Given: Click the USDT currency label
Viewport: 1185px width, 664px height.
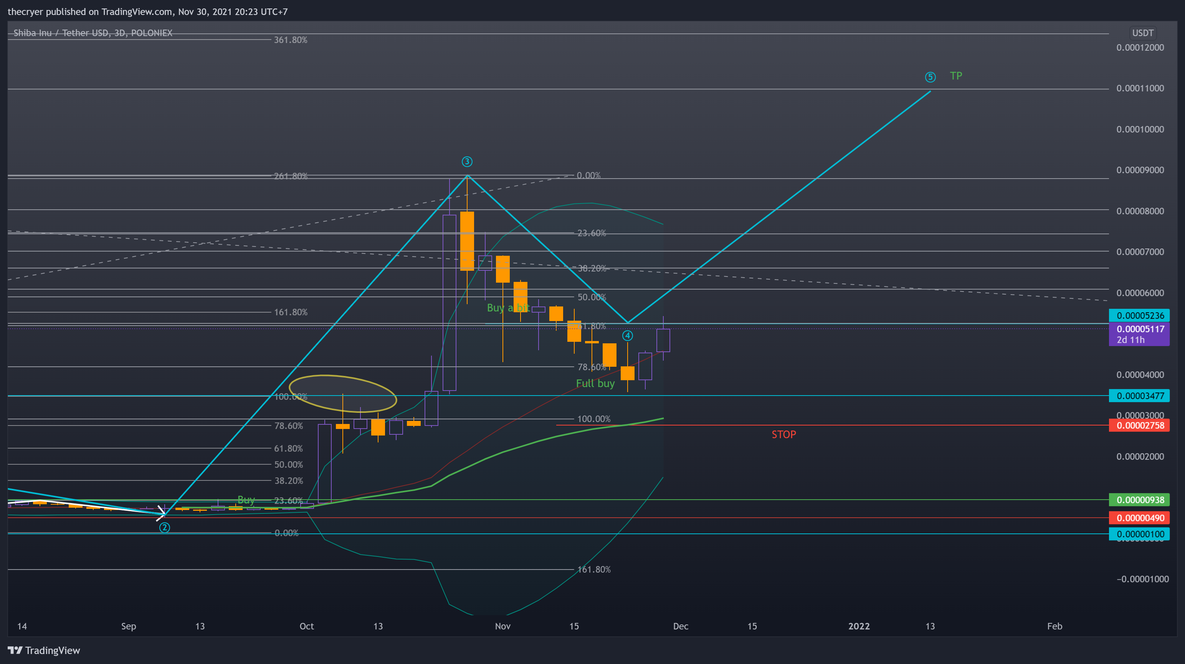Looking at the screenshot, I should (1143, 33).
